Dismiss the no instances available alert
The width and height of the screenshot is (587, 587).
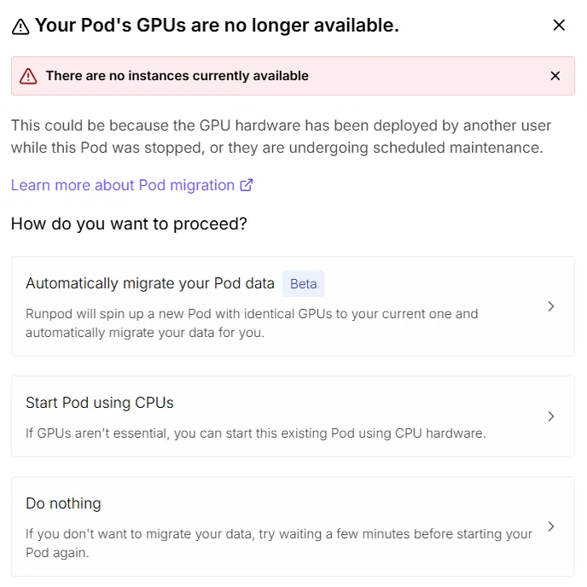[555, 76]
